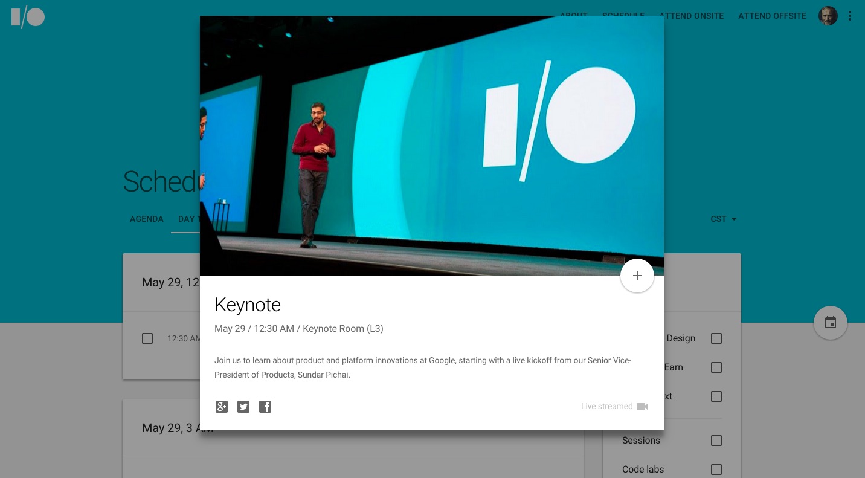Screen dimensions: 865x478
Task: Click the Keynote stage photo
Action: [x=432, y=146]
